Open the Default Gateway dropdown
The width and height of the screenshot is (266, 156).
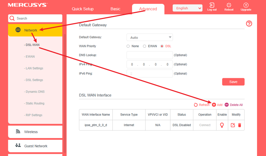click(150, 37)
